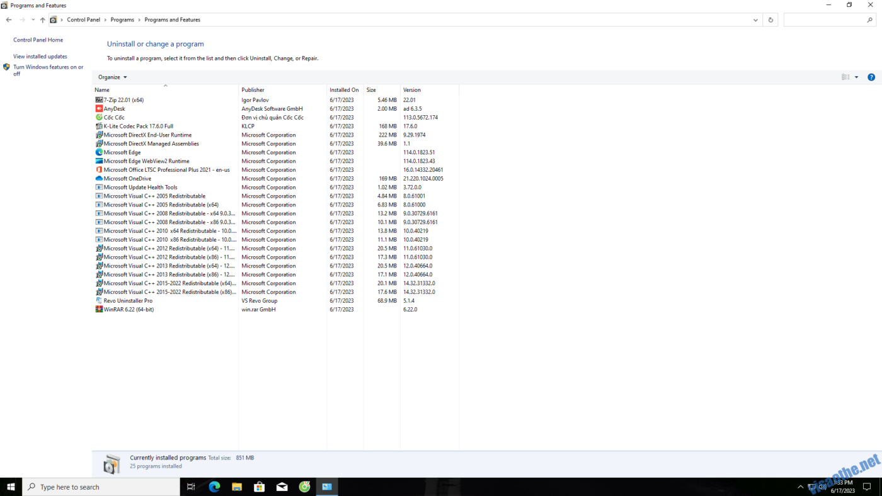882x496 pixels.
Task: Sort by the Name column header
Action: pyautogui.click(x=166, y=90)
